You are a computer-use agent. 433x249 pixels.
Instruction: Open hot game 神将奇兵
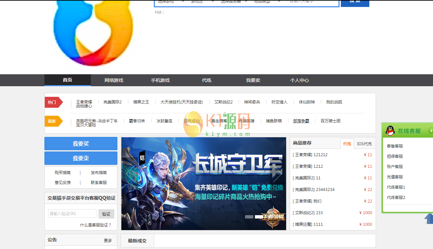coord(252,102)
